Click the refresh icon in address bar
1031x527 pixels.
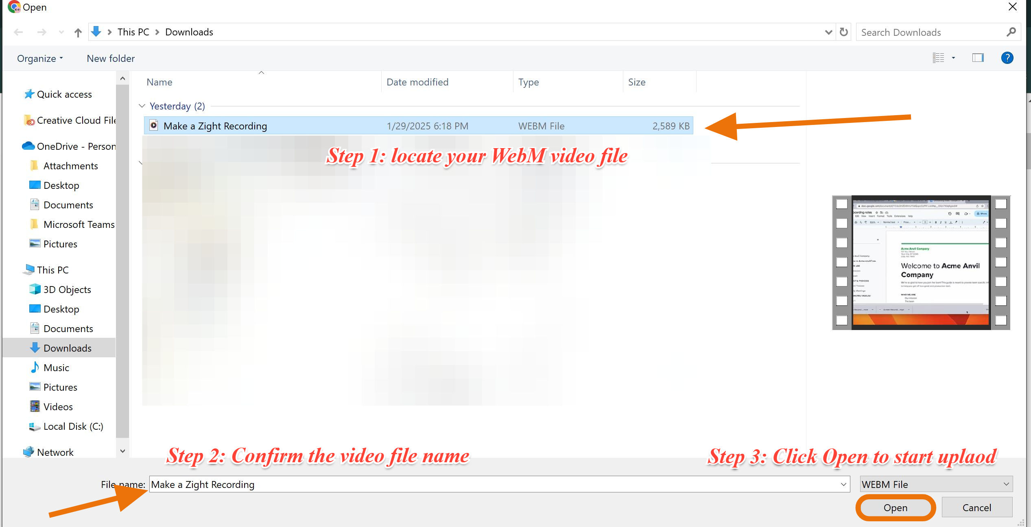point(843,32)
